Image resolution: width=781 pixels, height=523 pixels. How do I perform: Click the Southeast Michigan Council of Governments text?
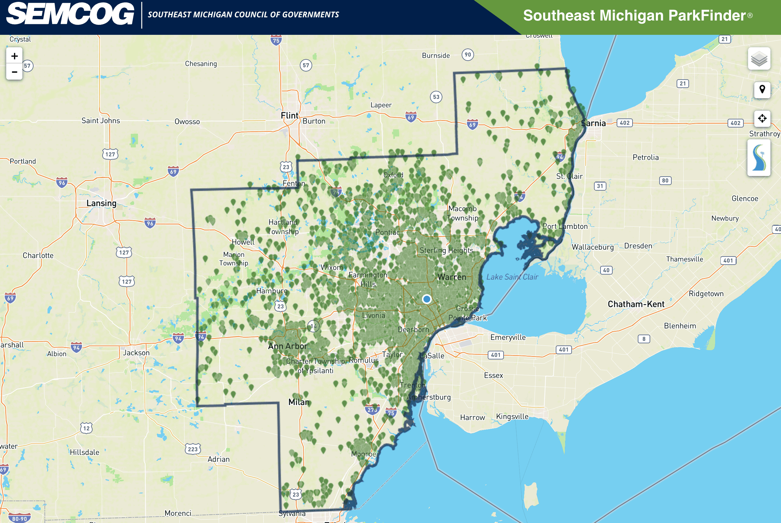(243, 15)
